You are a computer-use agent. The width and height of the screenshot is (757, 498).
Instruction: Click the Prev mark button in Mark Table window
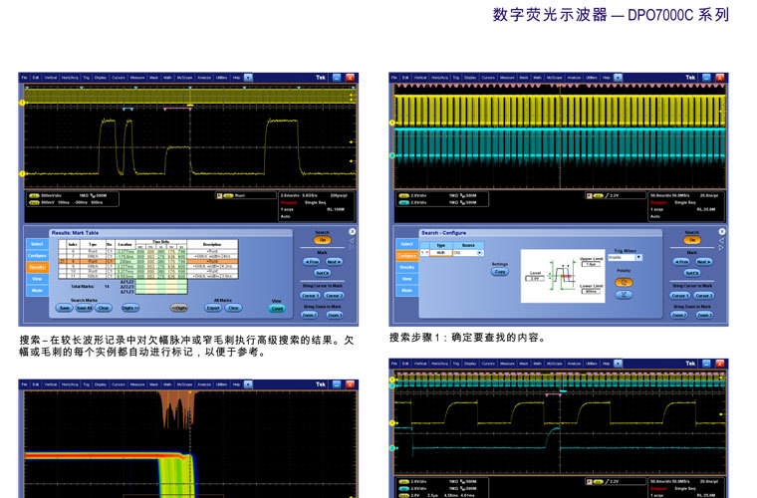click(312, 262)
